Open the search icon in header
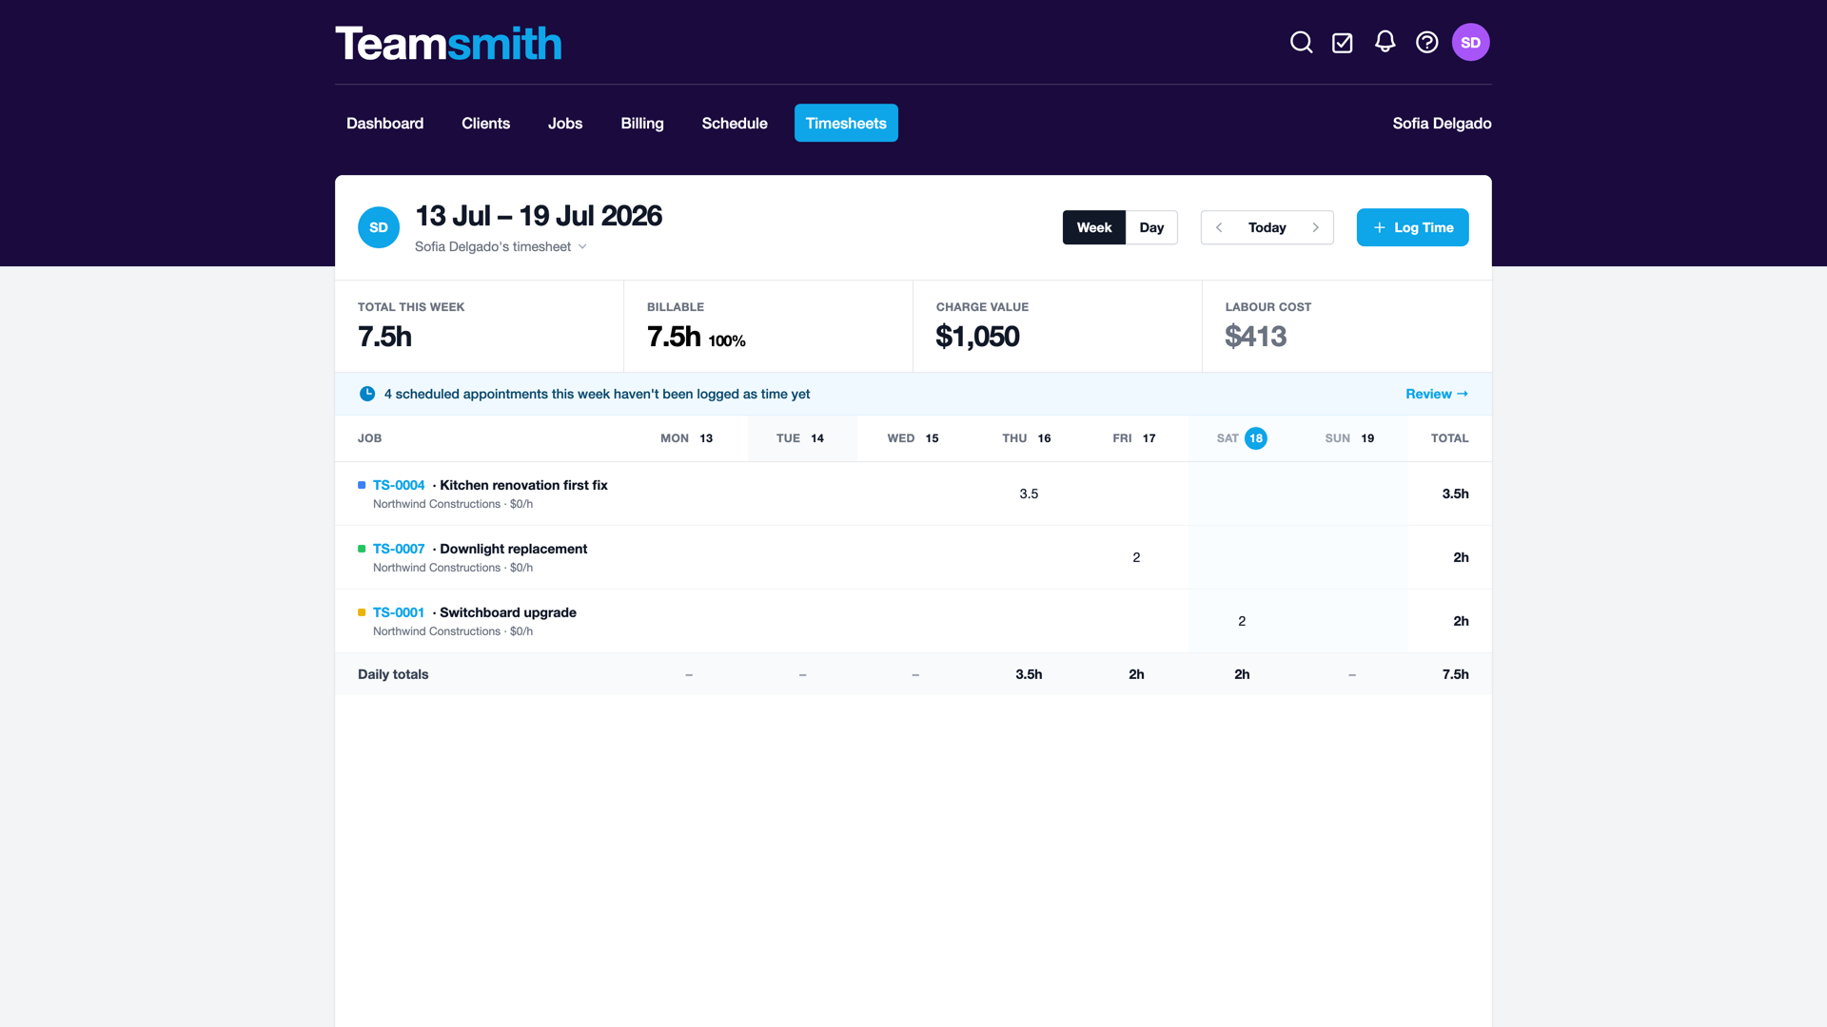This screenshot has width=1827, height=1027. (x=1301, y=43)
